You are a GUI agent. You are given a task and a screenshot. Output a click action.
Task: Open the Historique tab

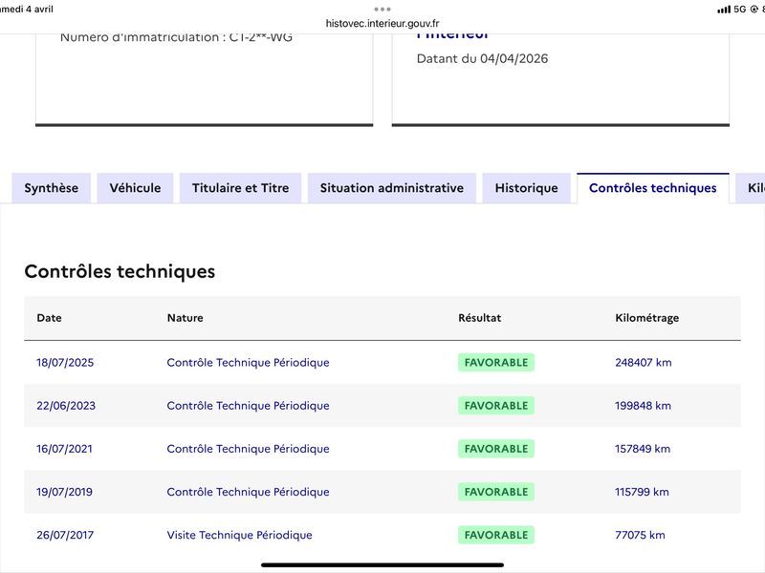[x=526, y=188]
